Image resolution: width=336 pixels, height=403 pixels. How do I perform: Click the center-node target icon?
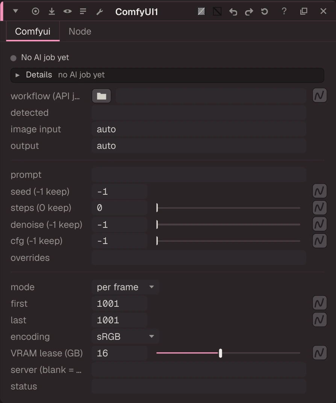tap(35, 11)
